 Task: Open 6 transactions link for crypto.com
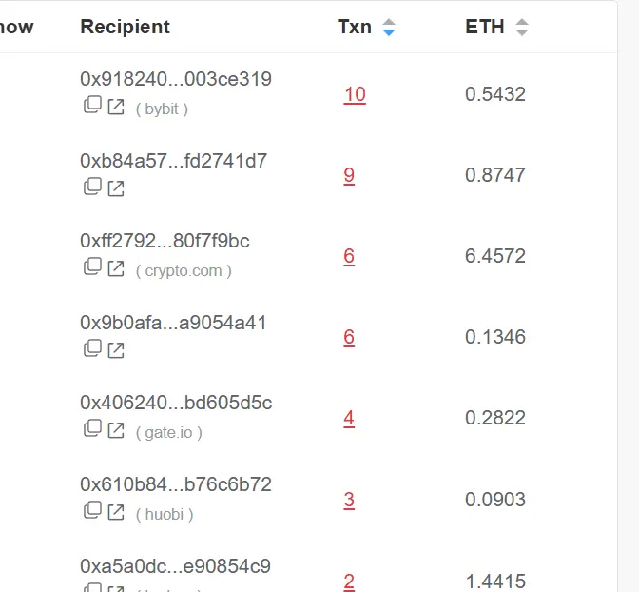tap(349, 256)
